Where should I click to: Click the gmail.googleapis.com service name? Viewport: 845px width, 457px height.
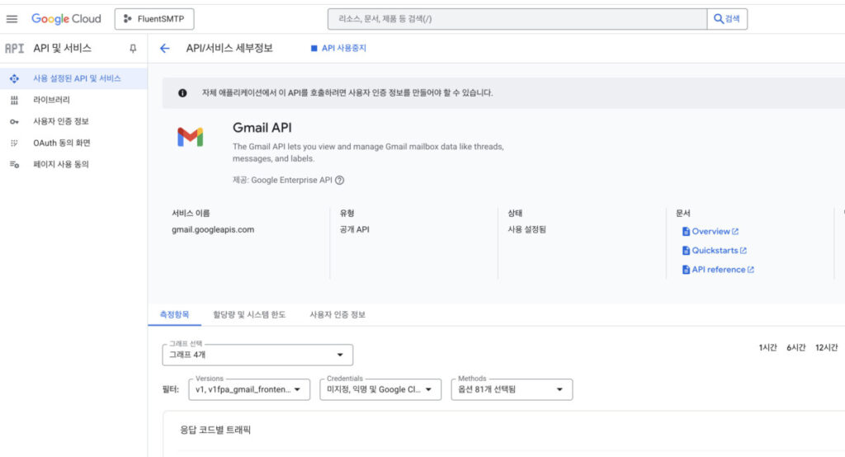pos(213,229)
